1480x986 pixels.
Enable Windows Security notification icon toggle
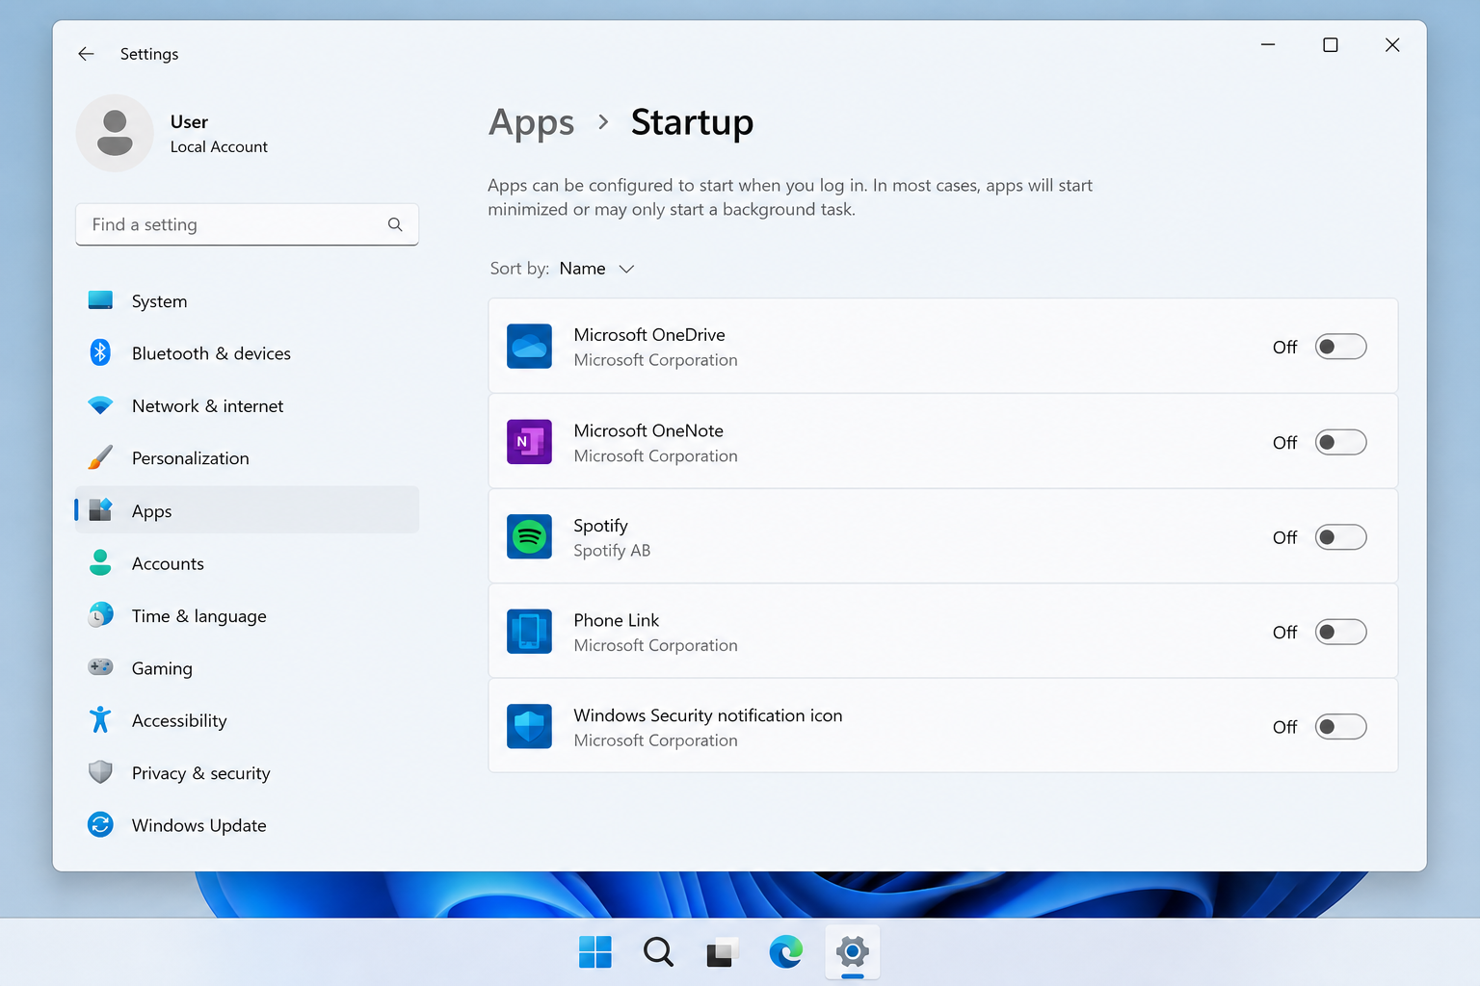[x=1340, y=727]
